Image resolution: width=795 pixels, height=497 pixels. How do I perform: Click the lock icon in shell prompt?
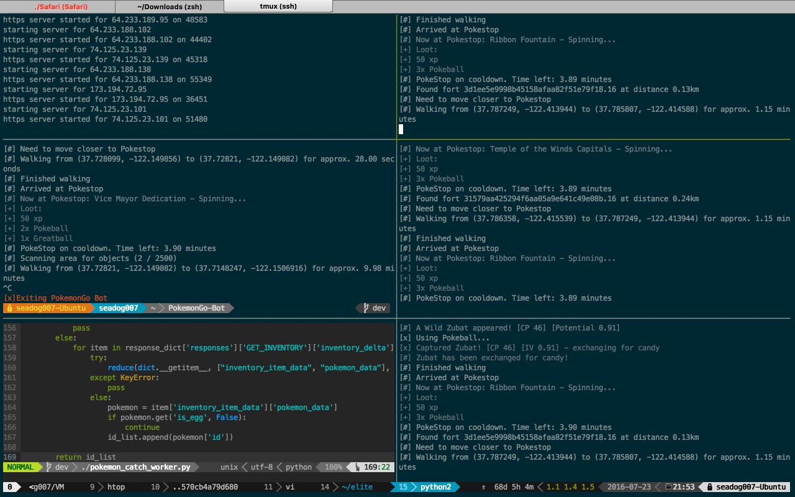click(x=9, y=308)
